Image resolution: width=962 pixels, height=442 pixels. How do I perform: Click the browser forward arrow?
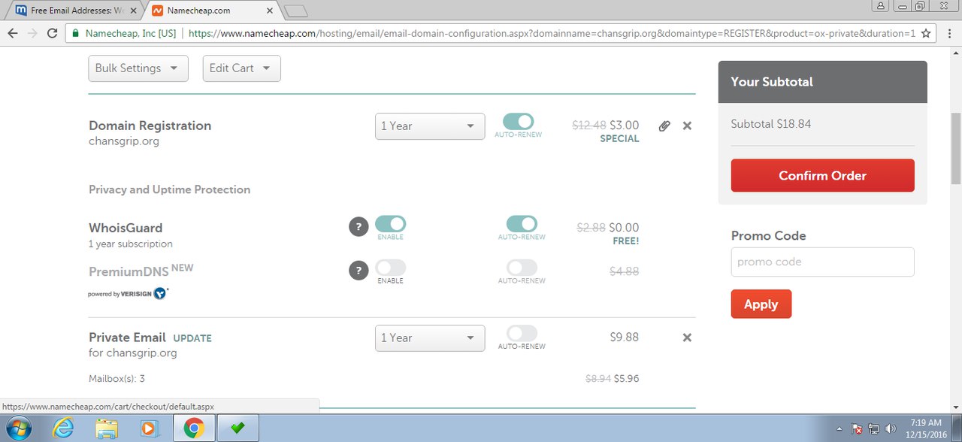[x=32, y=33]
